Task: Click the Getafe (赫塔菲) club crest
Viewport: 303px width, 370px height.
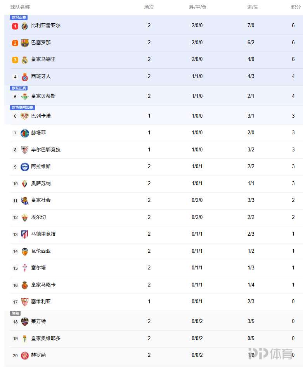Action: pyautogui.click(x=25, y=133)
